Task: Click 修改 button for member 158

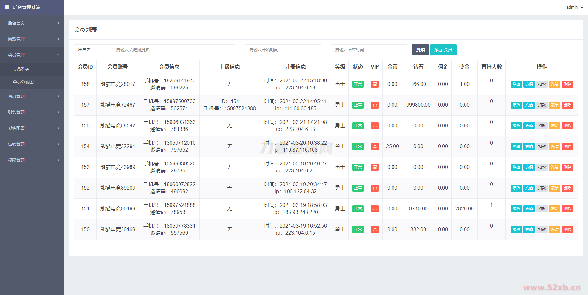Action: [516, 84]
